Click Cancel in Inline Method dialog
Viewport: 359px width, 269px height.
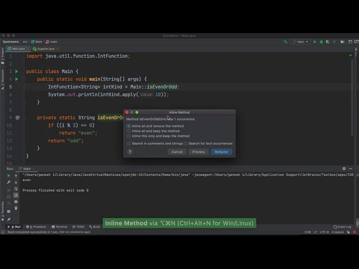177,152
